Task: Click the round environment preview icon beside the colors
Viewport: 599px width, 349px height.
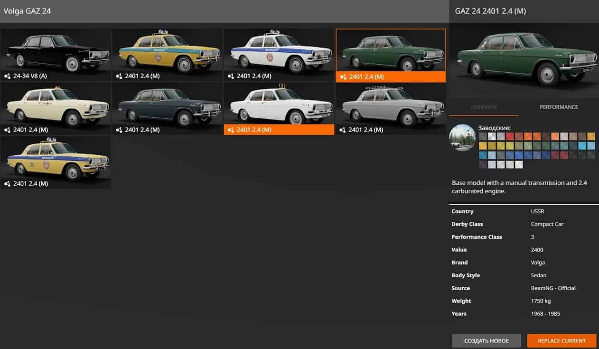Action: 462,137
